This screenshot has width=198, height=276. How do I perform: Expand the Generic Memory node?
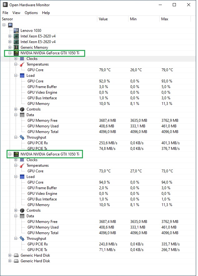point(10,47)
